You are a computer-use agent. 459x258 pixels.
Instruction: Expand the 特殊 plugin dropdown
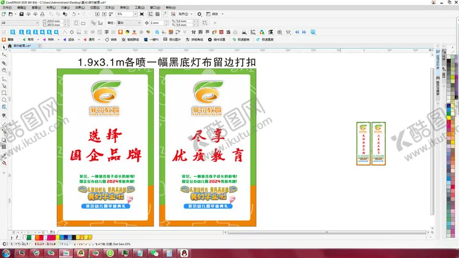click(x=58, y=40)
